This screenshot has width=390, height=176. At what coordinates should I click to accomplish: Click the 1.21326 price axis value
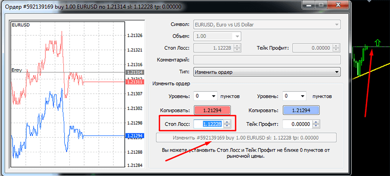tap(135, 36)
